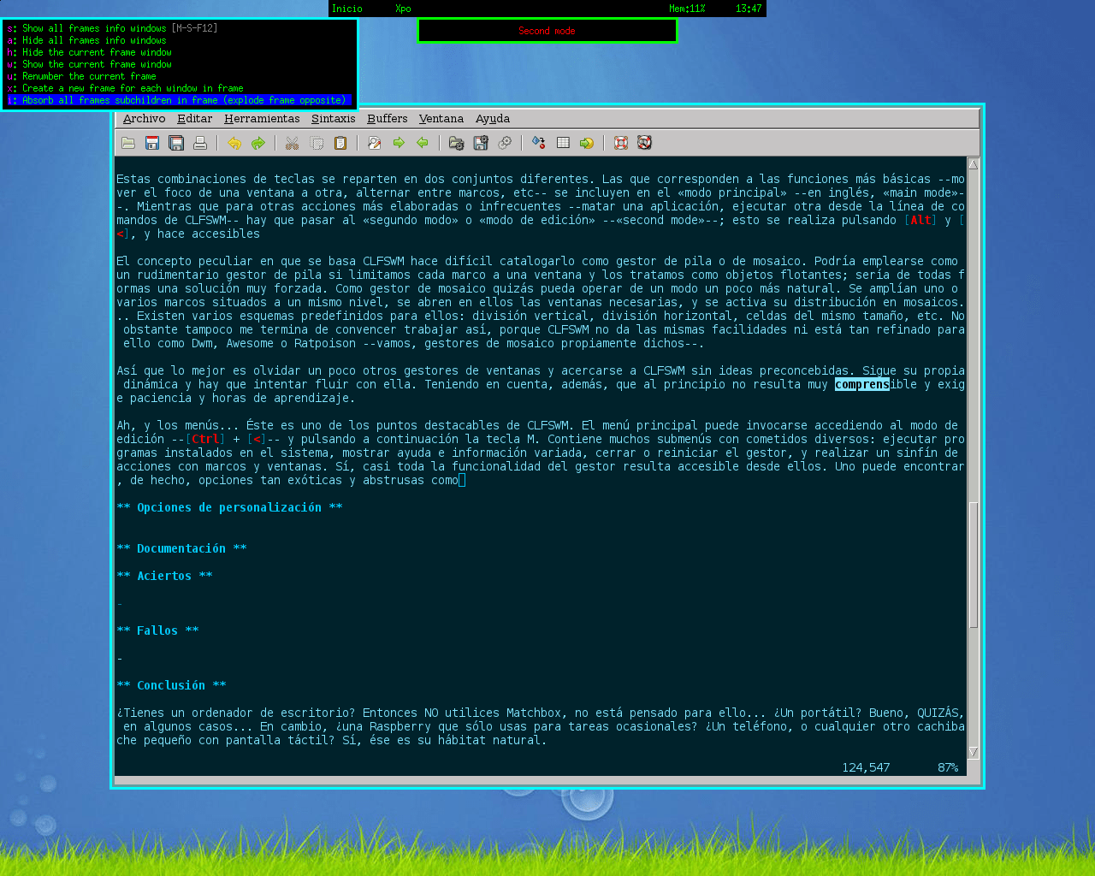Image resolution: width=1095 pixels, height=876 pixels.
Task: Open the Ayuda menu
Action: pos(493,119)
